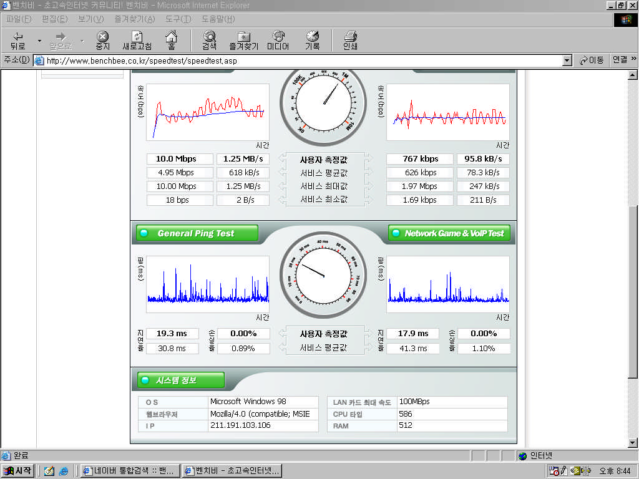The image size is (639, 479).
Task: Click the Stop (중지) toolbar icon
Action: [102, 41]
